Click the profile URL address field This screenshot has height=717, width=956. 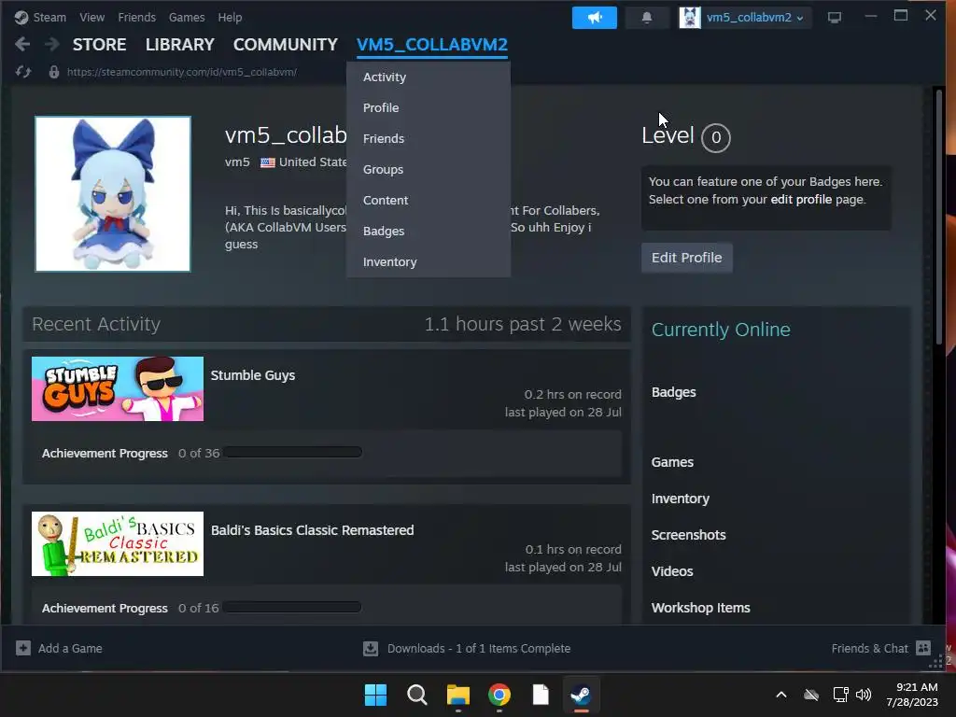tap(182, 72)
